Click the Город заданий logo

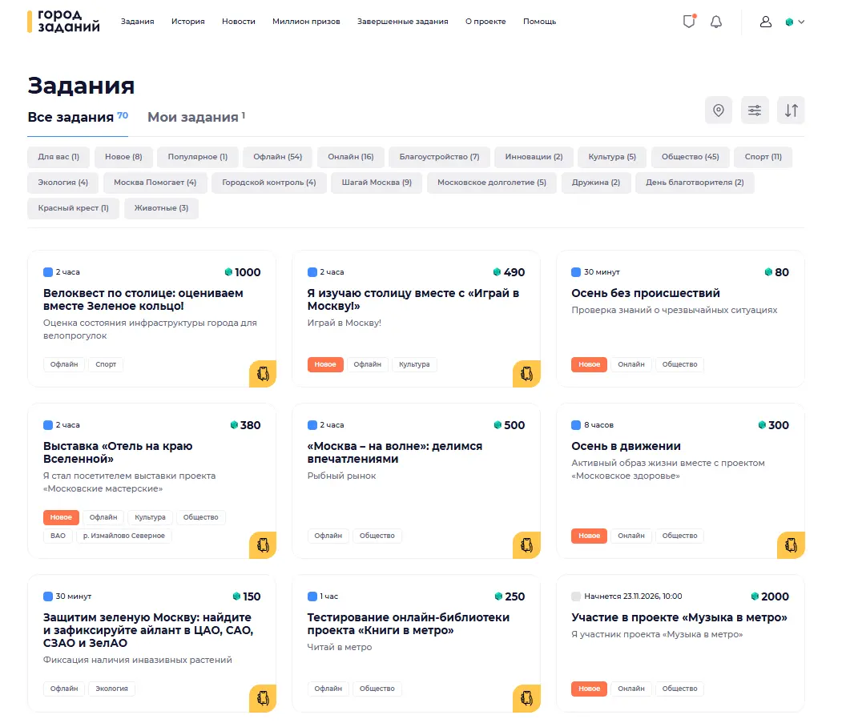[64, 21]
